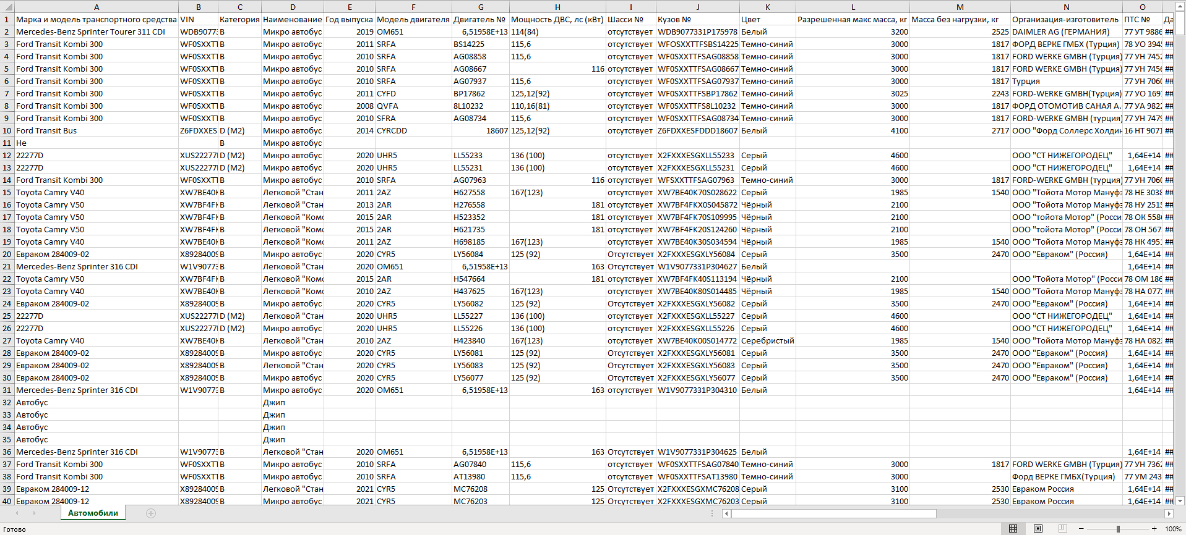The width and height of the screenshot is (1186, 535).
Task: Click the VIN header cell in B1
Action: [198, 19]
